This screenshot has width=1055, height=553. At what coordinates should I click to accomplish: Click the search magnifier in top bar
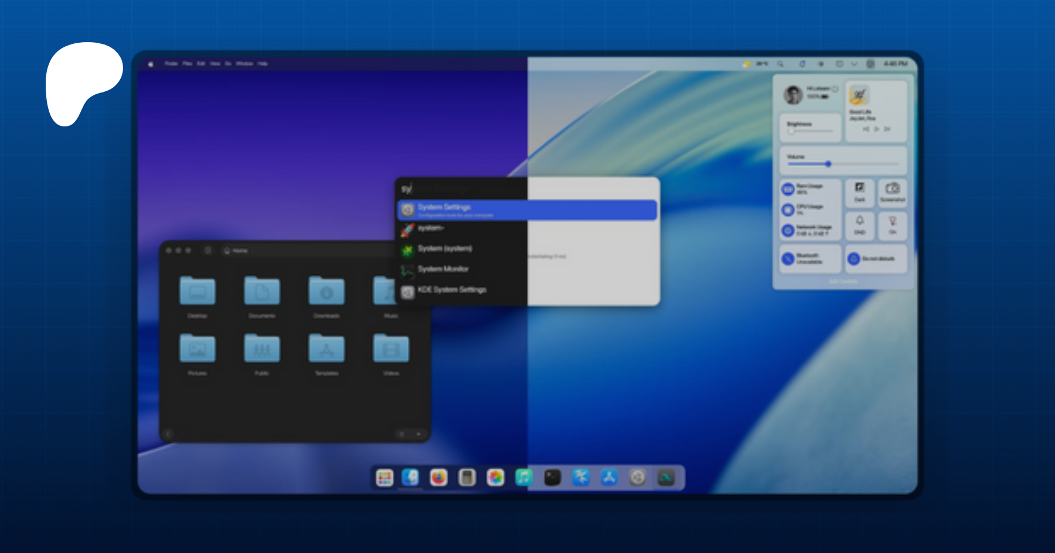(x=780, y=64)
